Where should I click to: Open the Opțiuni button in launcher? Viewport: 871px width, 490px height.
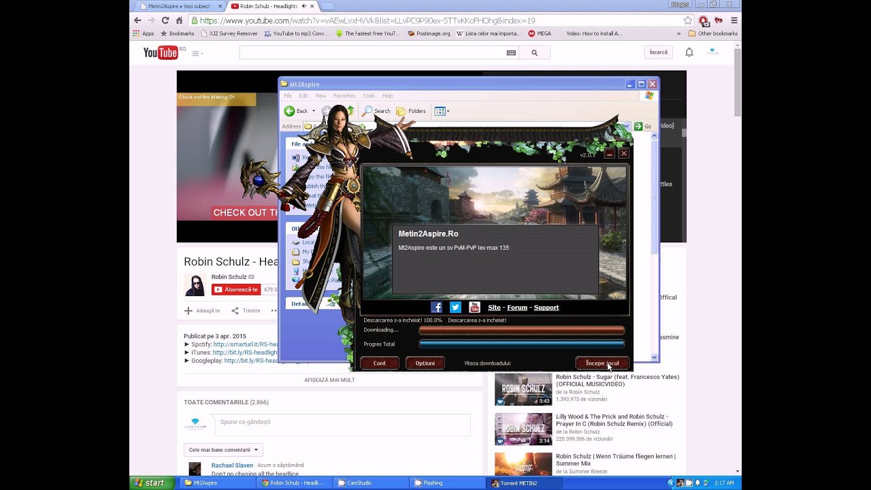pyautogui.click(x=425, y=363)
